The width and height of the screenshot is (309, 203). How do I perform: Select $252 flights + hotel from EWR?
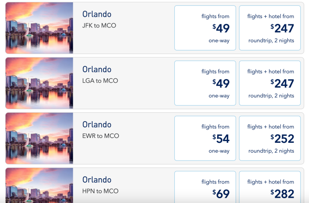[x=271, y=138]
